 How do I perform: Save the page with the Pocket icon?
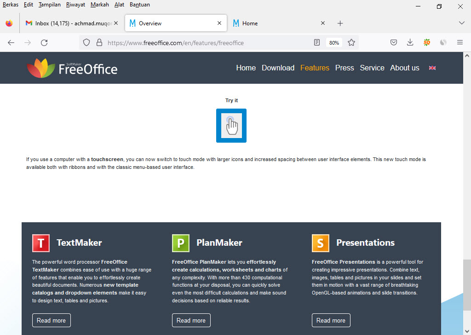pos(394,42)
